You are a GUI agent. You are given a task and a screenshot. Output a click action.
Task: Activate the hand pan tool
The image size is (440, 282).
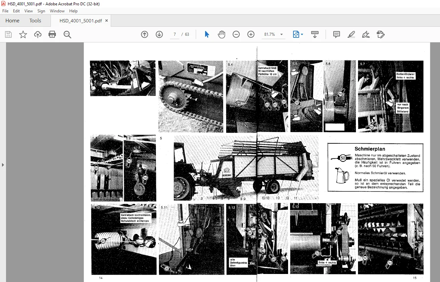pos(222,34)
